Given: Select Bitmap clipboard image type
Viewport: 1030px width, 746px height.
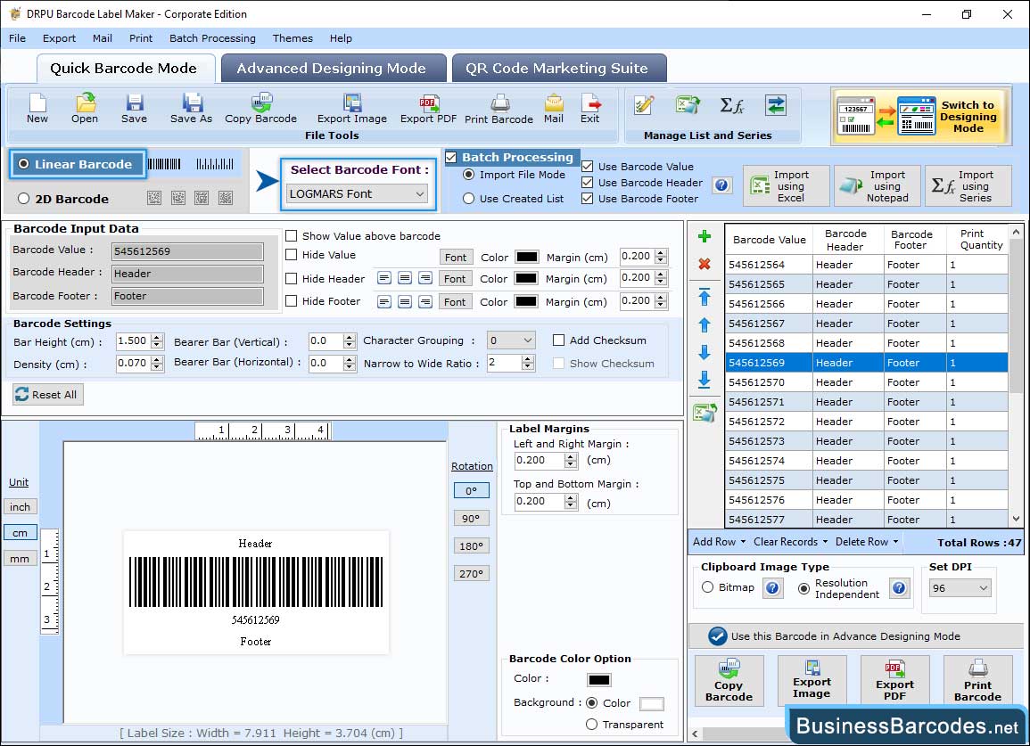Looking at the screenshot, I should (707, 587).
